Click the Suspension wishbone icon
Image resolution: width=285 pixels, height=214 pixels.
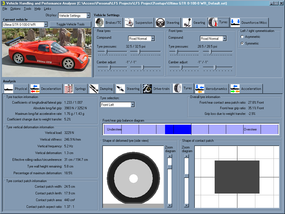pyautogui.click(x=129, y=22)
